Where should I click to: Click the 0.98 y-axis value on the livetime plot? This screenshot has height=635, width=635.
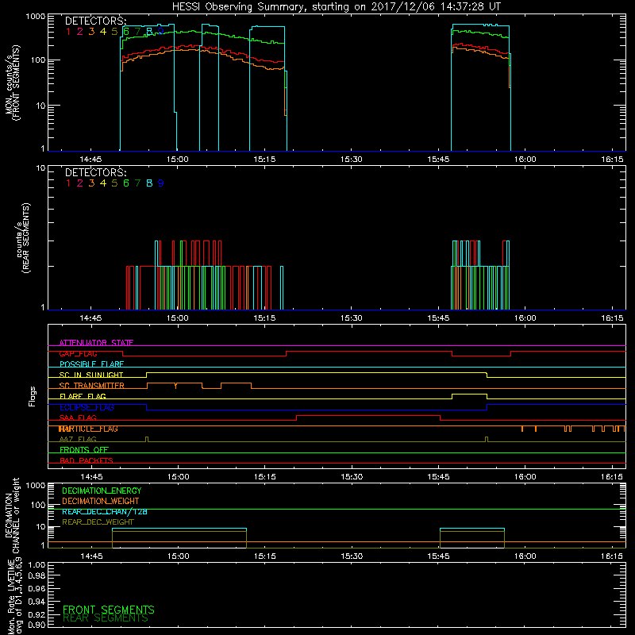tap(37, 575)
